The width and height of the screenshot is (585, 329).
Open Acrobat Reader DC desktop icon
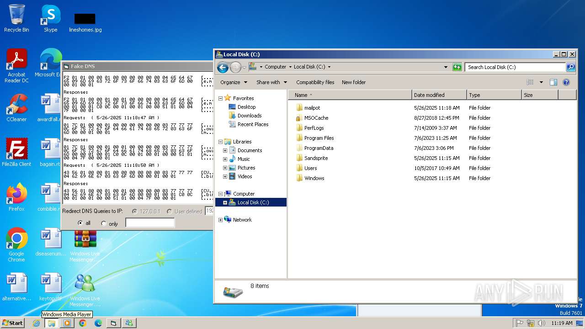tap(16, 66)
